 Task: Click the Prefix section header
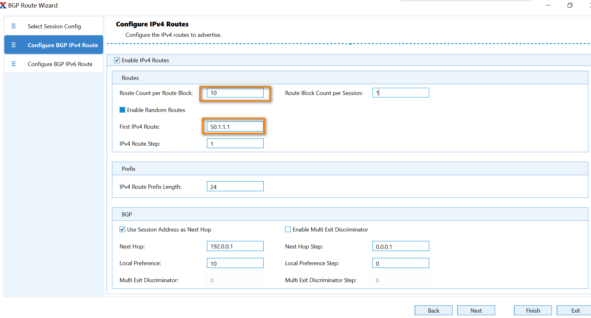(350, 169)
